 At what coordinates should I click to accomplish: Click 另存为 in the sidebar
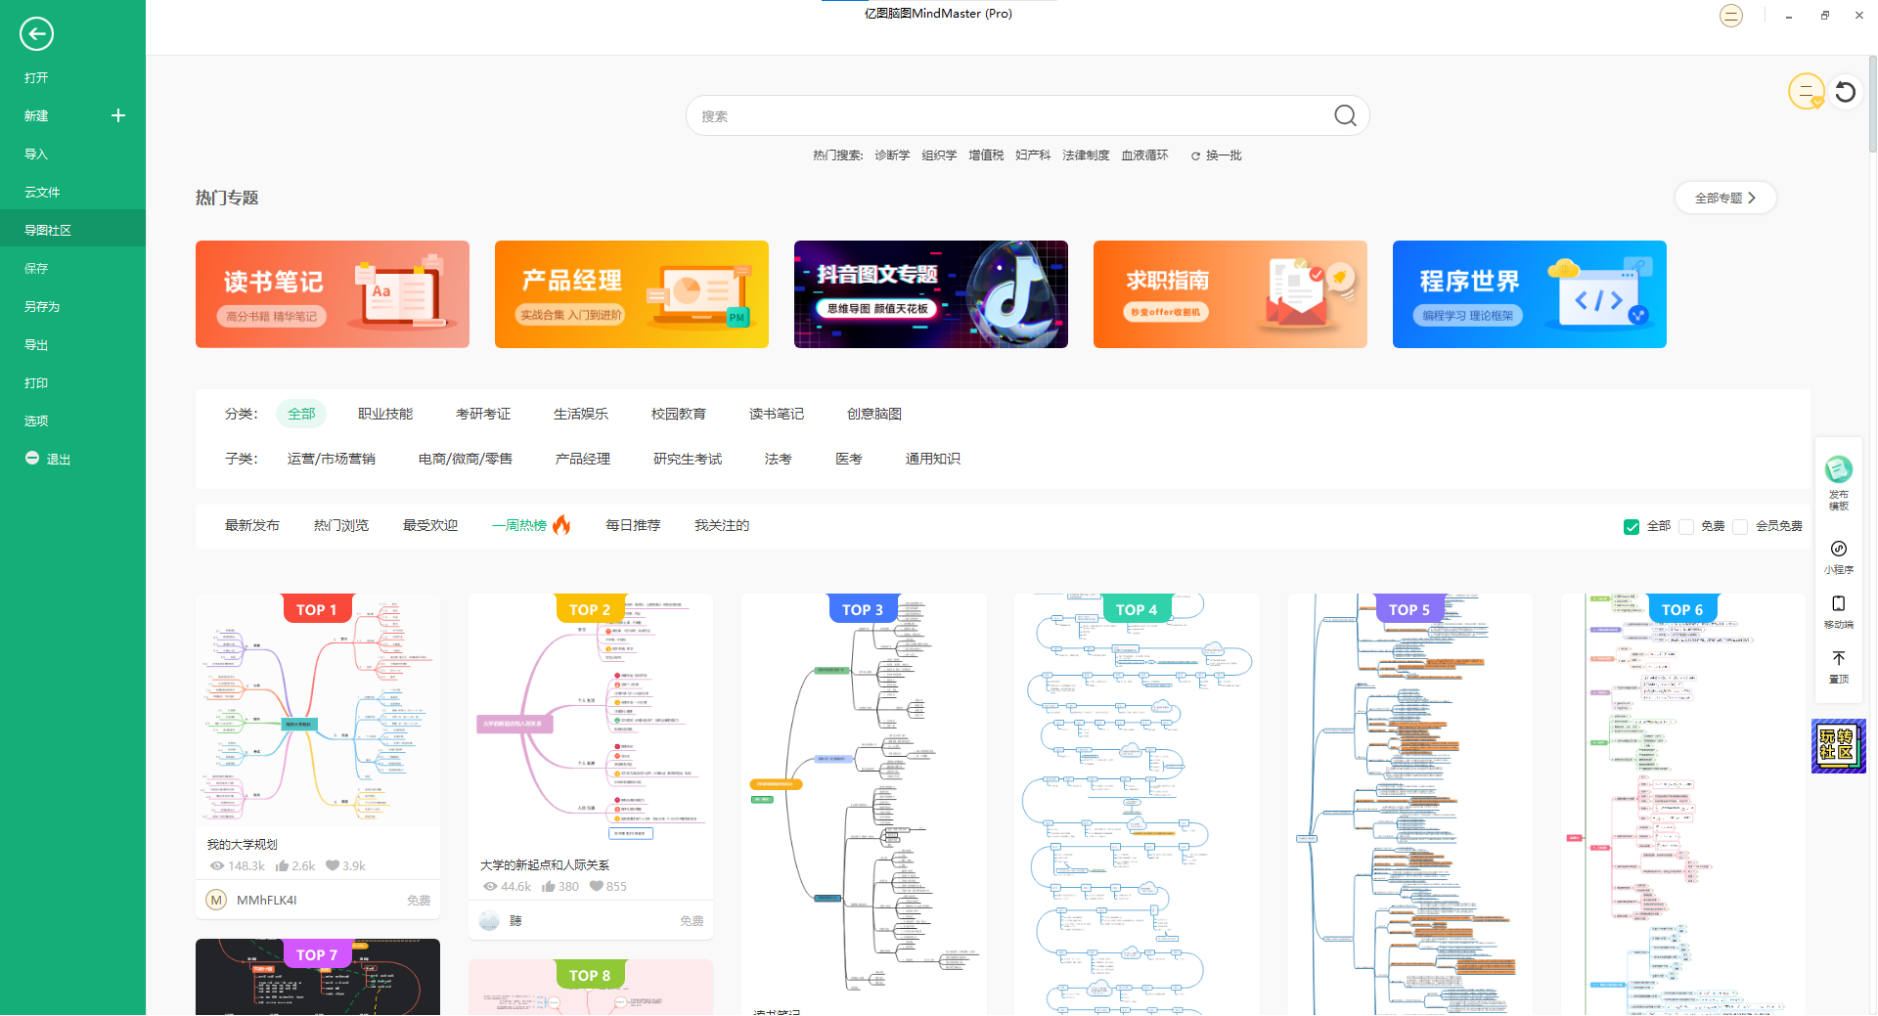click(x=42, y=306)
